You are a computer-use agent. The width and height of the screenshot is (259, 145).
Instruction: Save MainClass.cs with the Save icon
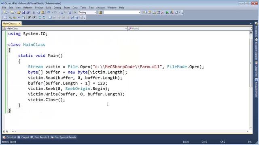point(23,12)
